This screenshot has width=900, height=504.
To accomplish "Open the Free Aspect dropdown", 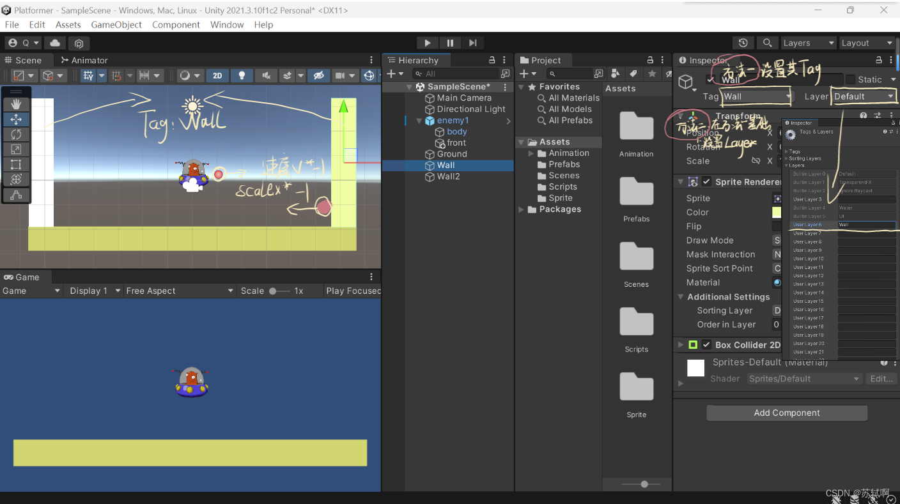I will 180,291.
